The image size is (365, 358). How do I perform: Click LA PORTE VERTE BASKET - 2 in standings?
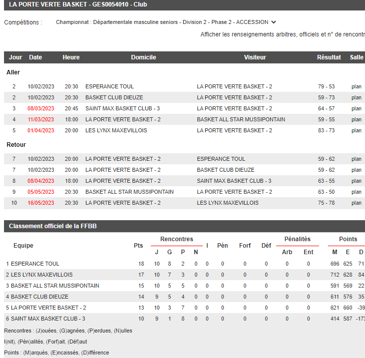(x=48, y=308)
